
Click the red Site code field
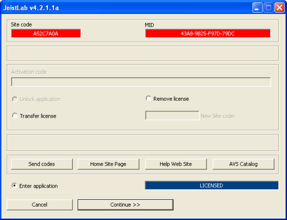click(x=46, y=33)
